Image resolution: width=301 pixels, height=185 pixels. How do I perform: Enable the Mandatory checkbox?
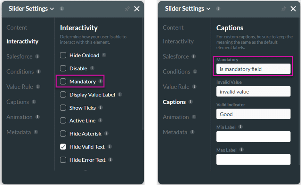point(63,81)
